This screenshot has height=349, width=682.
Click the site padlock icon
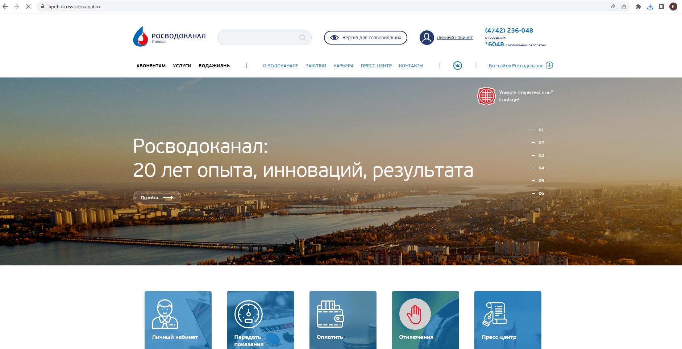tap(43, 7)
